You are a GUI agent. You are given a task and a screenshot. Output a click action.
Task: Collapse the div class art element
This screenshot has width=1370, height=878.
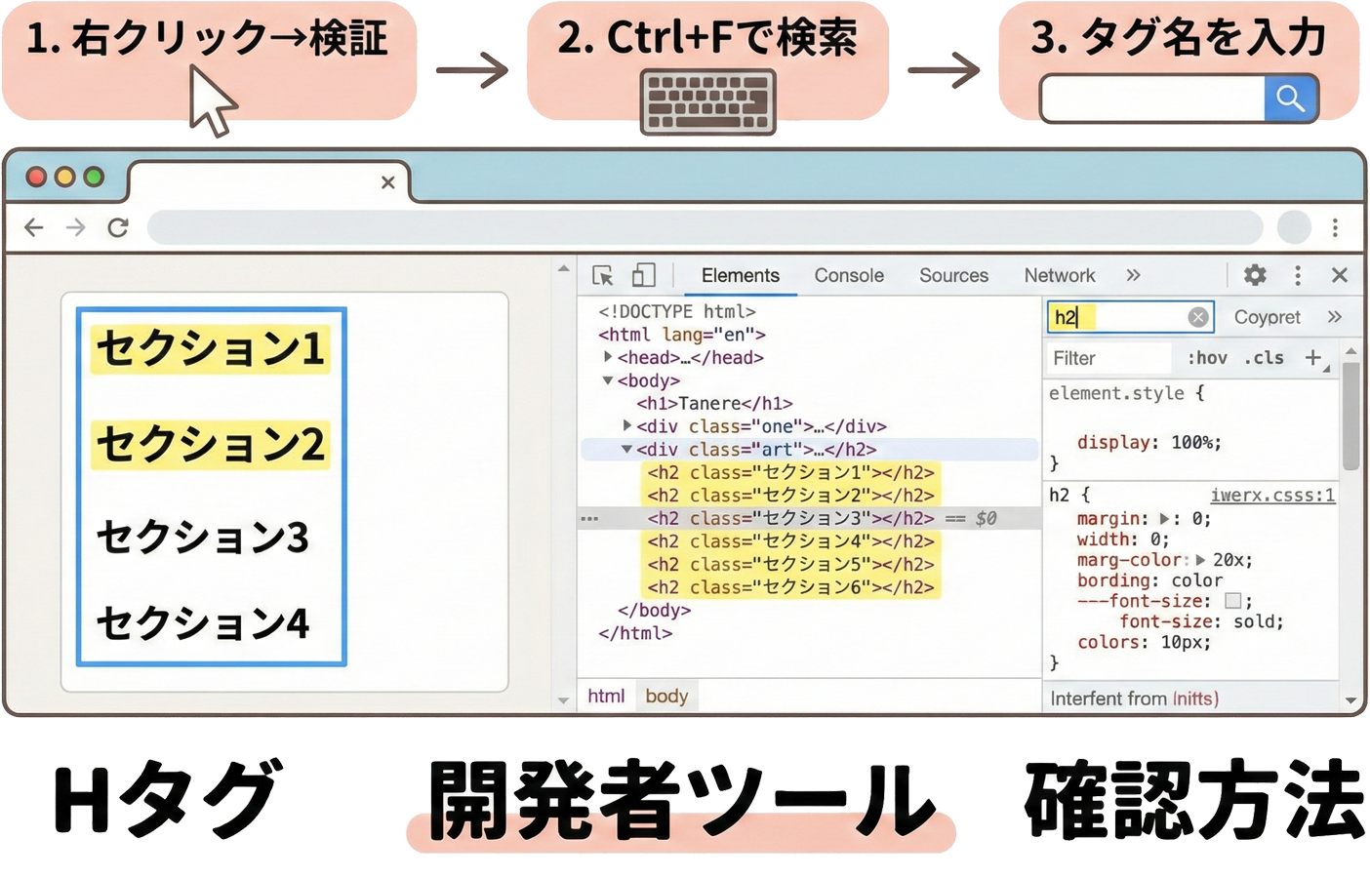(625, 450)
